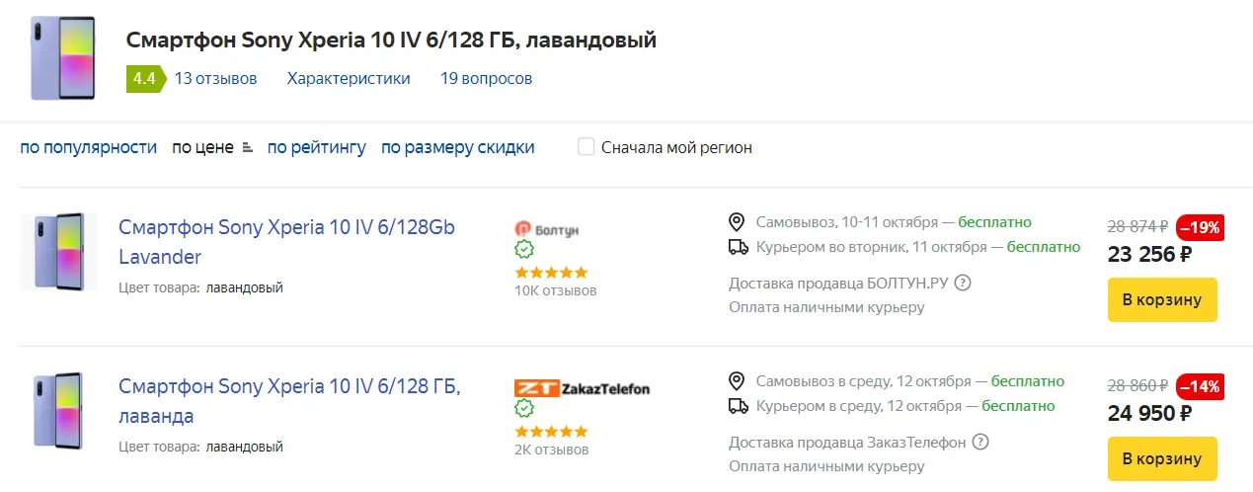The width and height of the screenshot is (1253, 492).
Task: Sort offers by "по популярности"
Action: (x=89, y=147)
